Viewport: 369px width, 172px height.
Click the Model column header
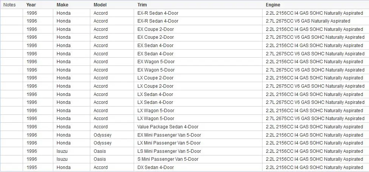point(100,5)
